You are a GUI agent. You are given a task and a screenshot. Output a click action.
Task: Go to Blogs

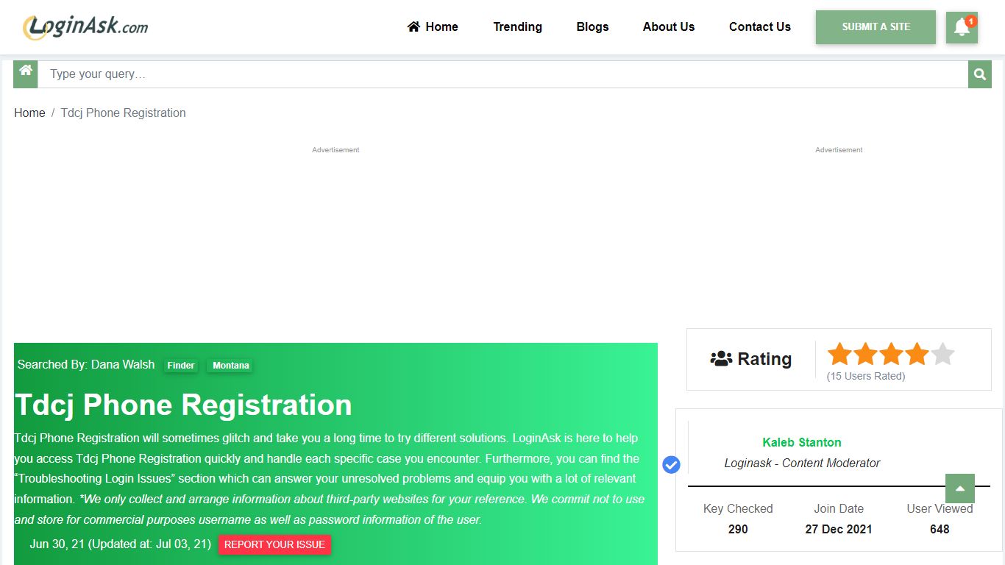click(x=592, y=26)
